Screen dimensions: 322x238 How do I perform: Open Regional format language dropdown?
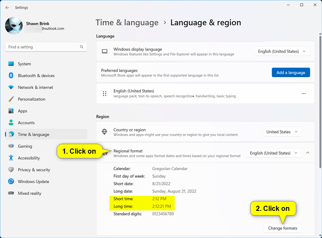pos(274,153)
